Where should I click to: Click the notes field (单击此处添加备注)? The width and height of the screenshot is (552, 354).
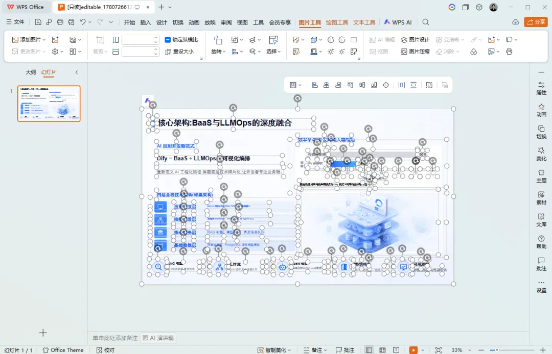[x=115, y=338]
